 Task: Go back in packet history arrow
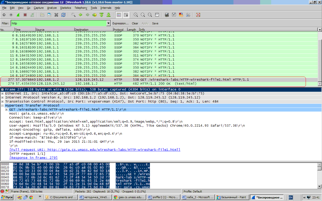coord(80,15)
